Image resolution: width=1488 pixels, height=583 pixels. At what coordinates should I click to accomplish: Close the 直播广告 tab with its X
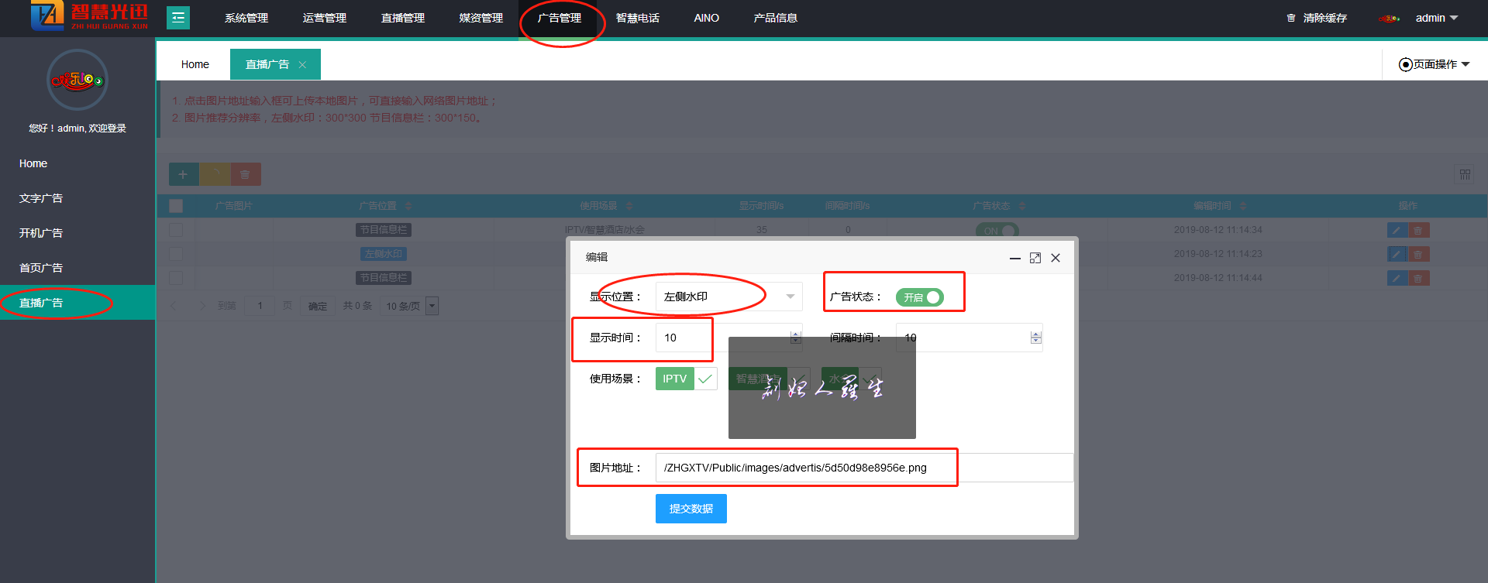302,65
